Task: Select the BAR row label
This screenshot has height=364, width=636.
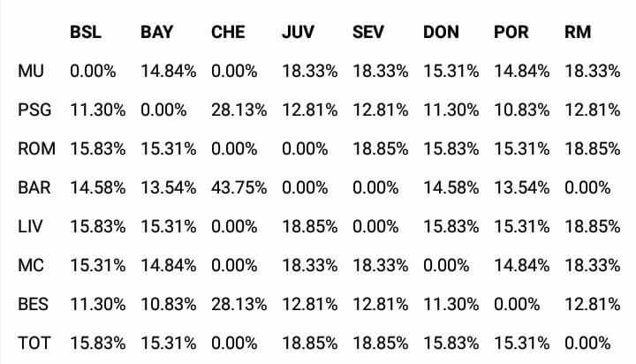Action: coord(34,187)
